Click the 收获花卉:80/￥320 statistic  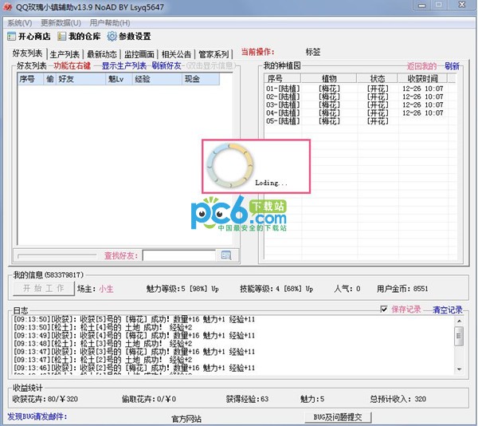tap(45, 399)
